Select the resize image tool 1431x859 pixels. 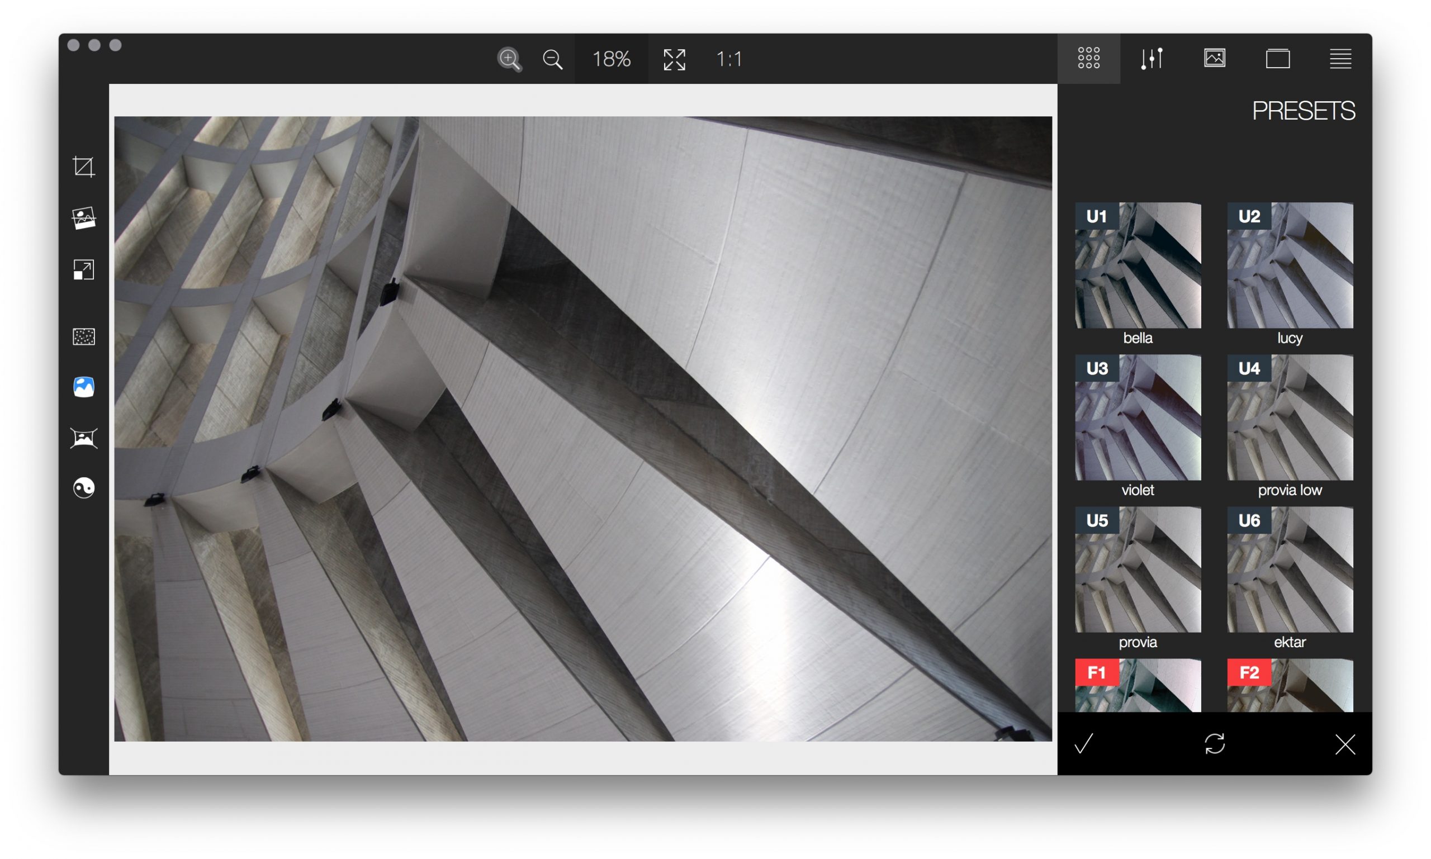84,270
